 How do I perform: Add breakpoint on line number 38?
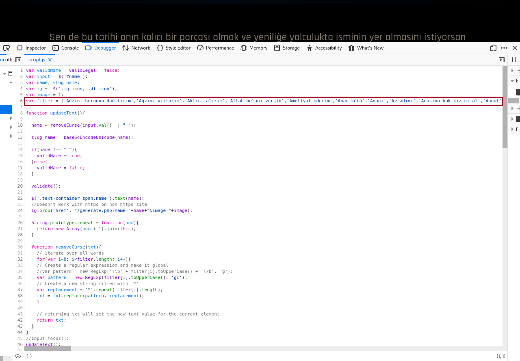[20, 296]
